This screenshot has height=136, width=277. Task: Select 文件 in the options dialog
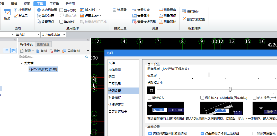[x=123, y=63]
